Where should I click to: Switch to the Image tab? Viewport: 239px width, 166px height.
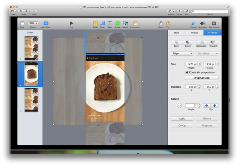click(194, 33)
